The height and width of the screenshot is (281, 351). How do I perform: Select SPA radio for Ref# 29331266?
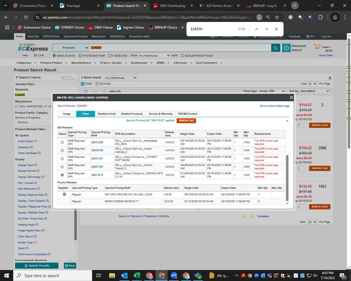pos(62,142)
